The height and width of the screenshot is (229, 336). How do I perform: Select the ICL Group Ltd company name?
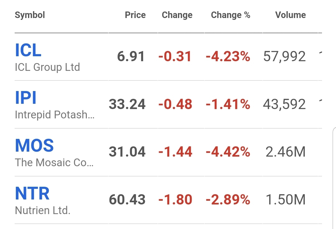point(47,67)
